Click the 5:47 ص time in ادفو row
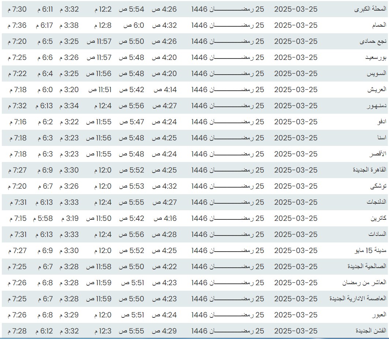This screenshot has width=389, height=339. [131, 122]
